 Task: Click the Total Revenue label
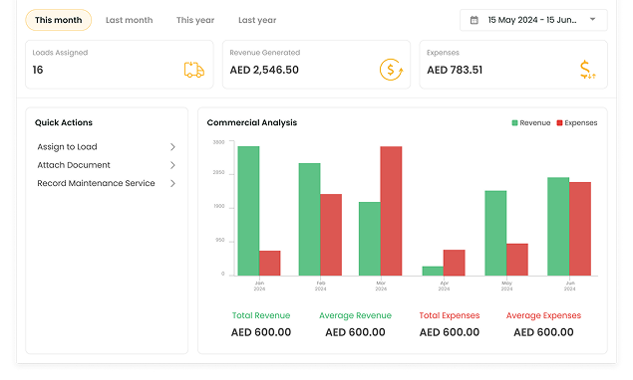click(261, 315)
